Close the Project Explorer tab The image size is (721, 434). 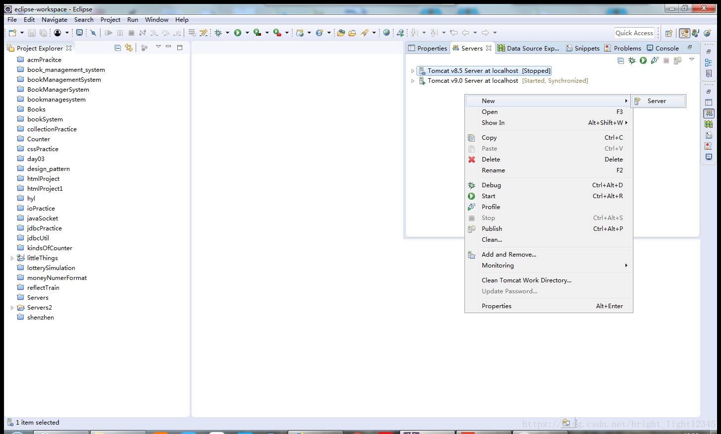point(69,48)
